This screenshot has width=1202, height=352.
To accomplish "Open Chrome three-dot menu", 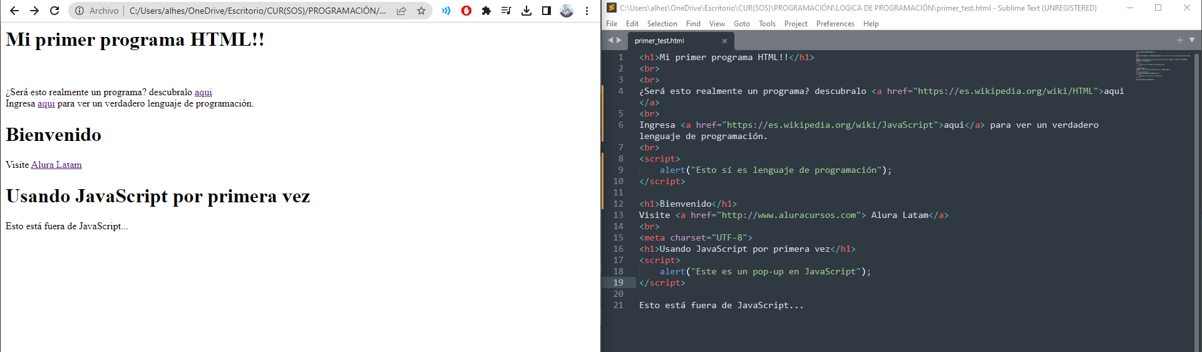I will click(x=587, y=11).
